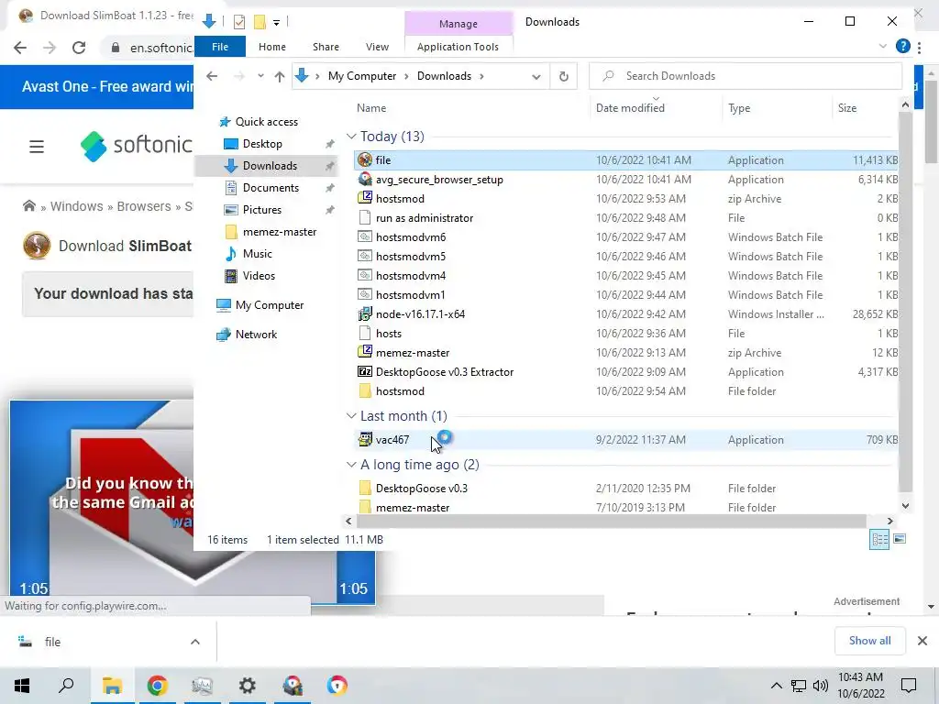Select hostsmodvm5 batch file
This screenshot has width=939, height=704.
tap(410, 257)
